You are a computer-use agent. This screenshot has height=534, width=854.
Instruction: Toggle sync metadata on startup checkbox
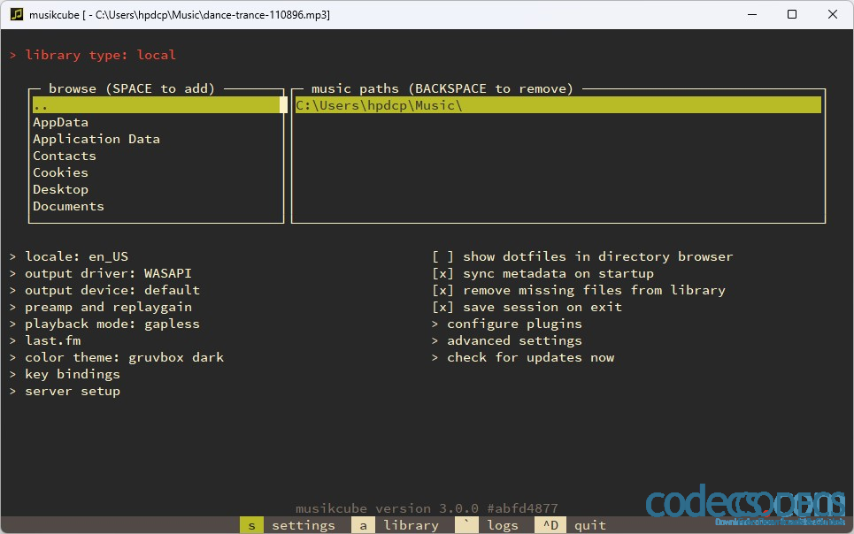click(543, 273)
